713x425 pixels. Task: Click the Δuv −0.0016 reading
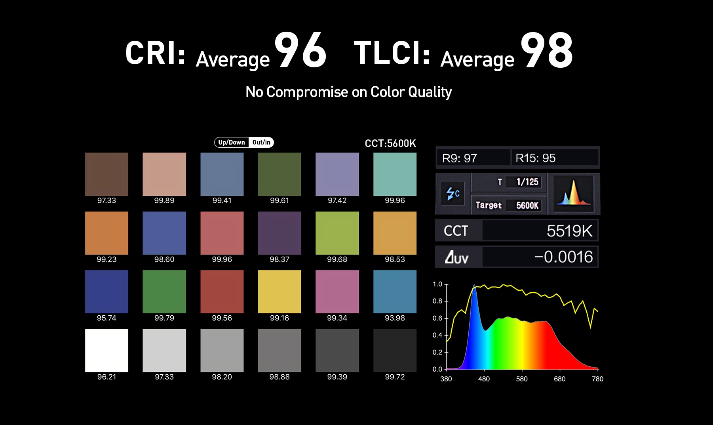click(x=517, y=257)
